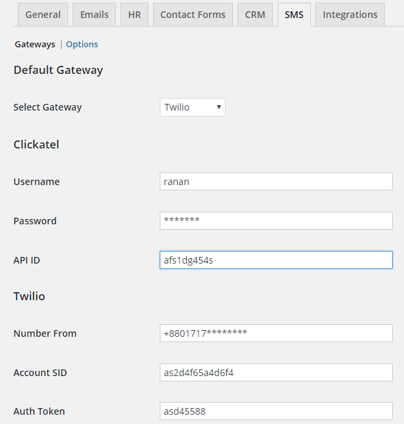Focus the Clickatel Username field

276,182
